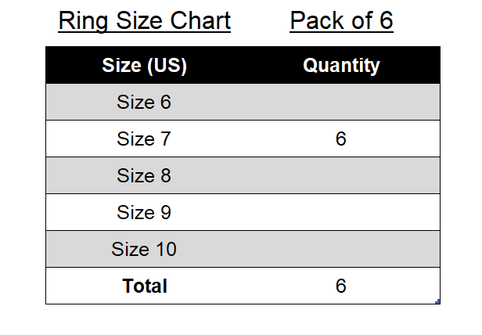Select the empty Quantity cell for Size 6

341,103
